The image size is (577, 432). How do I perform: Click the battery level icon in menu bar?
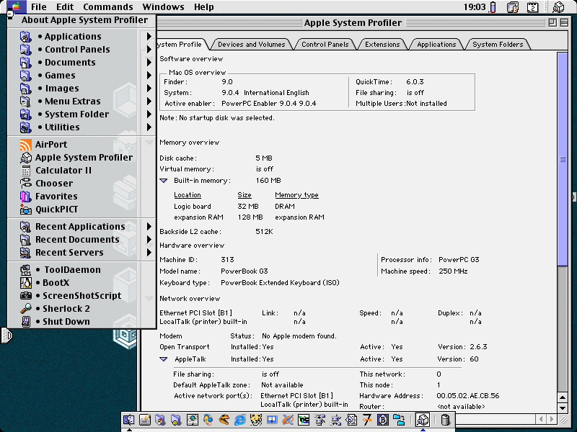[493, 7]
